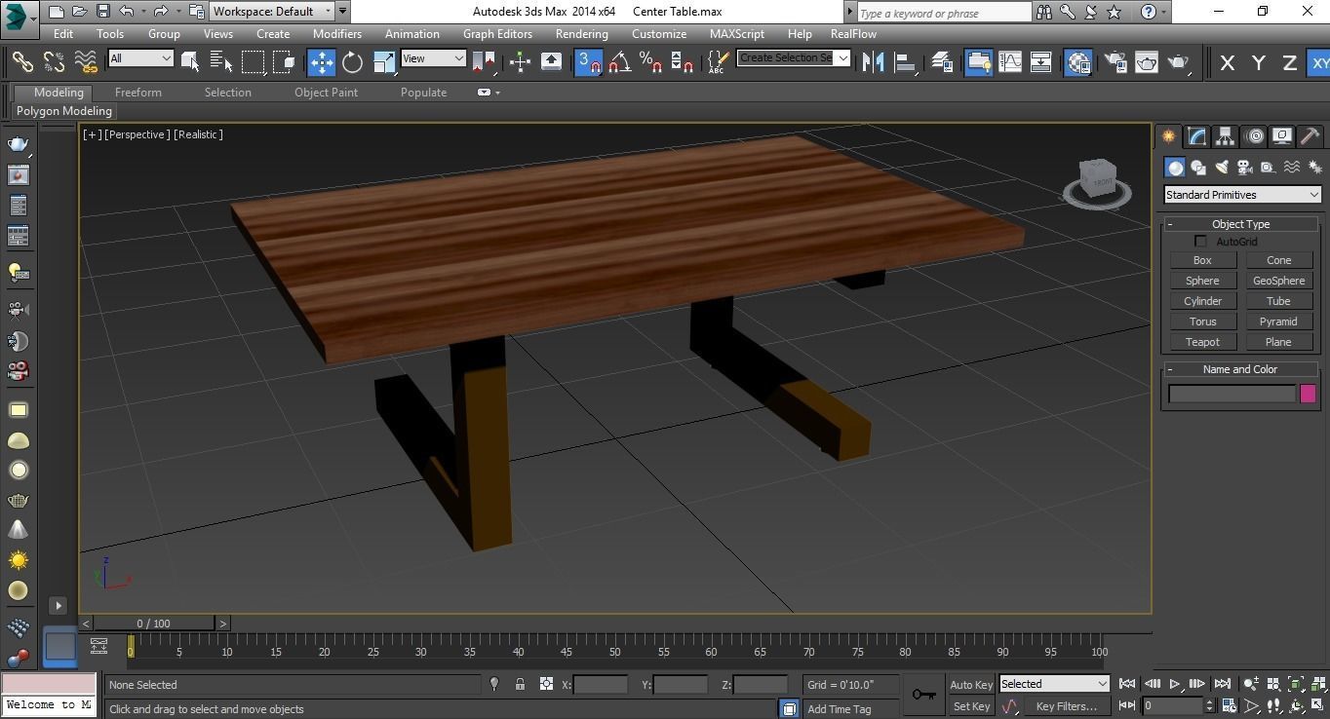This screenshot has width=1330, height=719.
Task: Toggle Percent Snap
Action: pyautogui.click(x=650, y=62)
